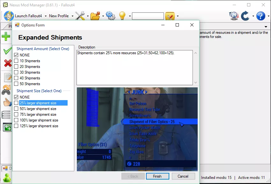Open the tools wrench and screwdriver icon
The width and height of the screenshot is (271, 184).
[x=80, y=16]
